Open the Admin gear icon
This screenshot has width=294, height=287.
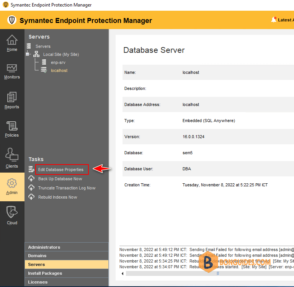point(12,183)
